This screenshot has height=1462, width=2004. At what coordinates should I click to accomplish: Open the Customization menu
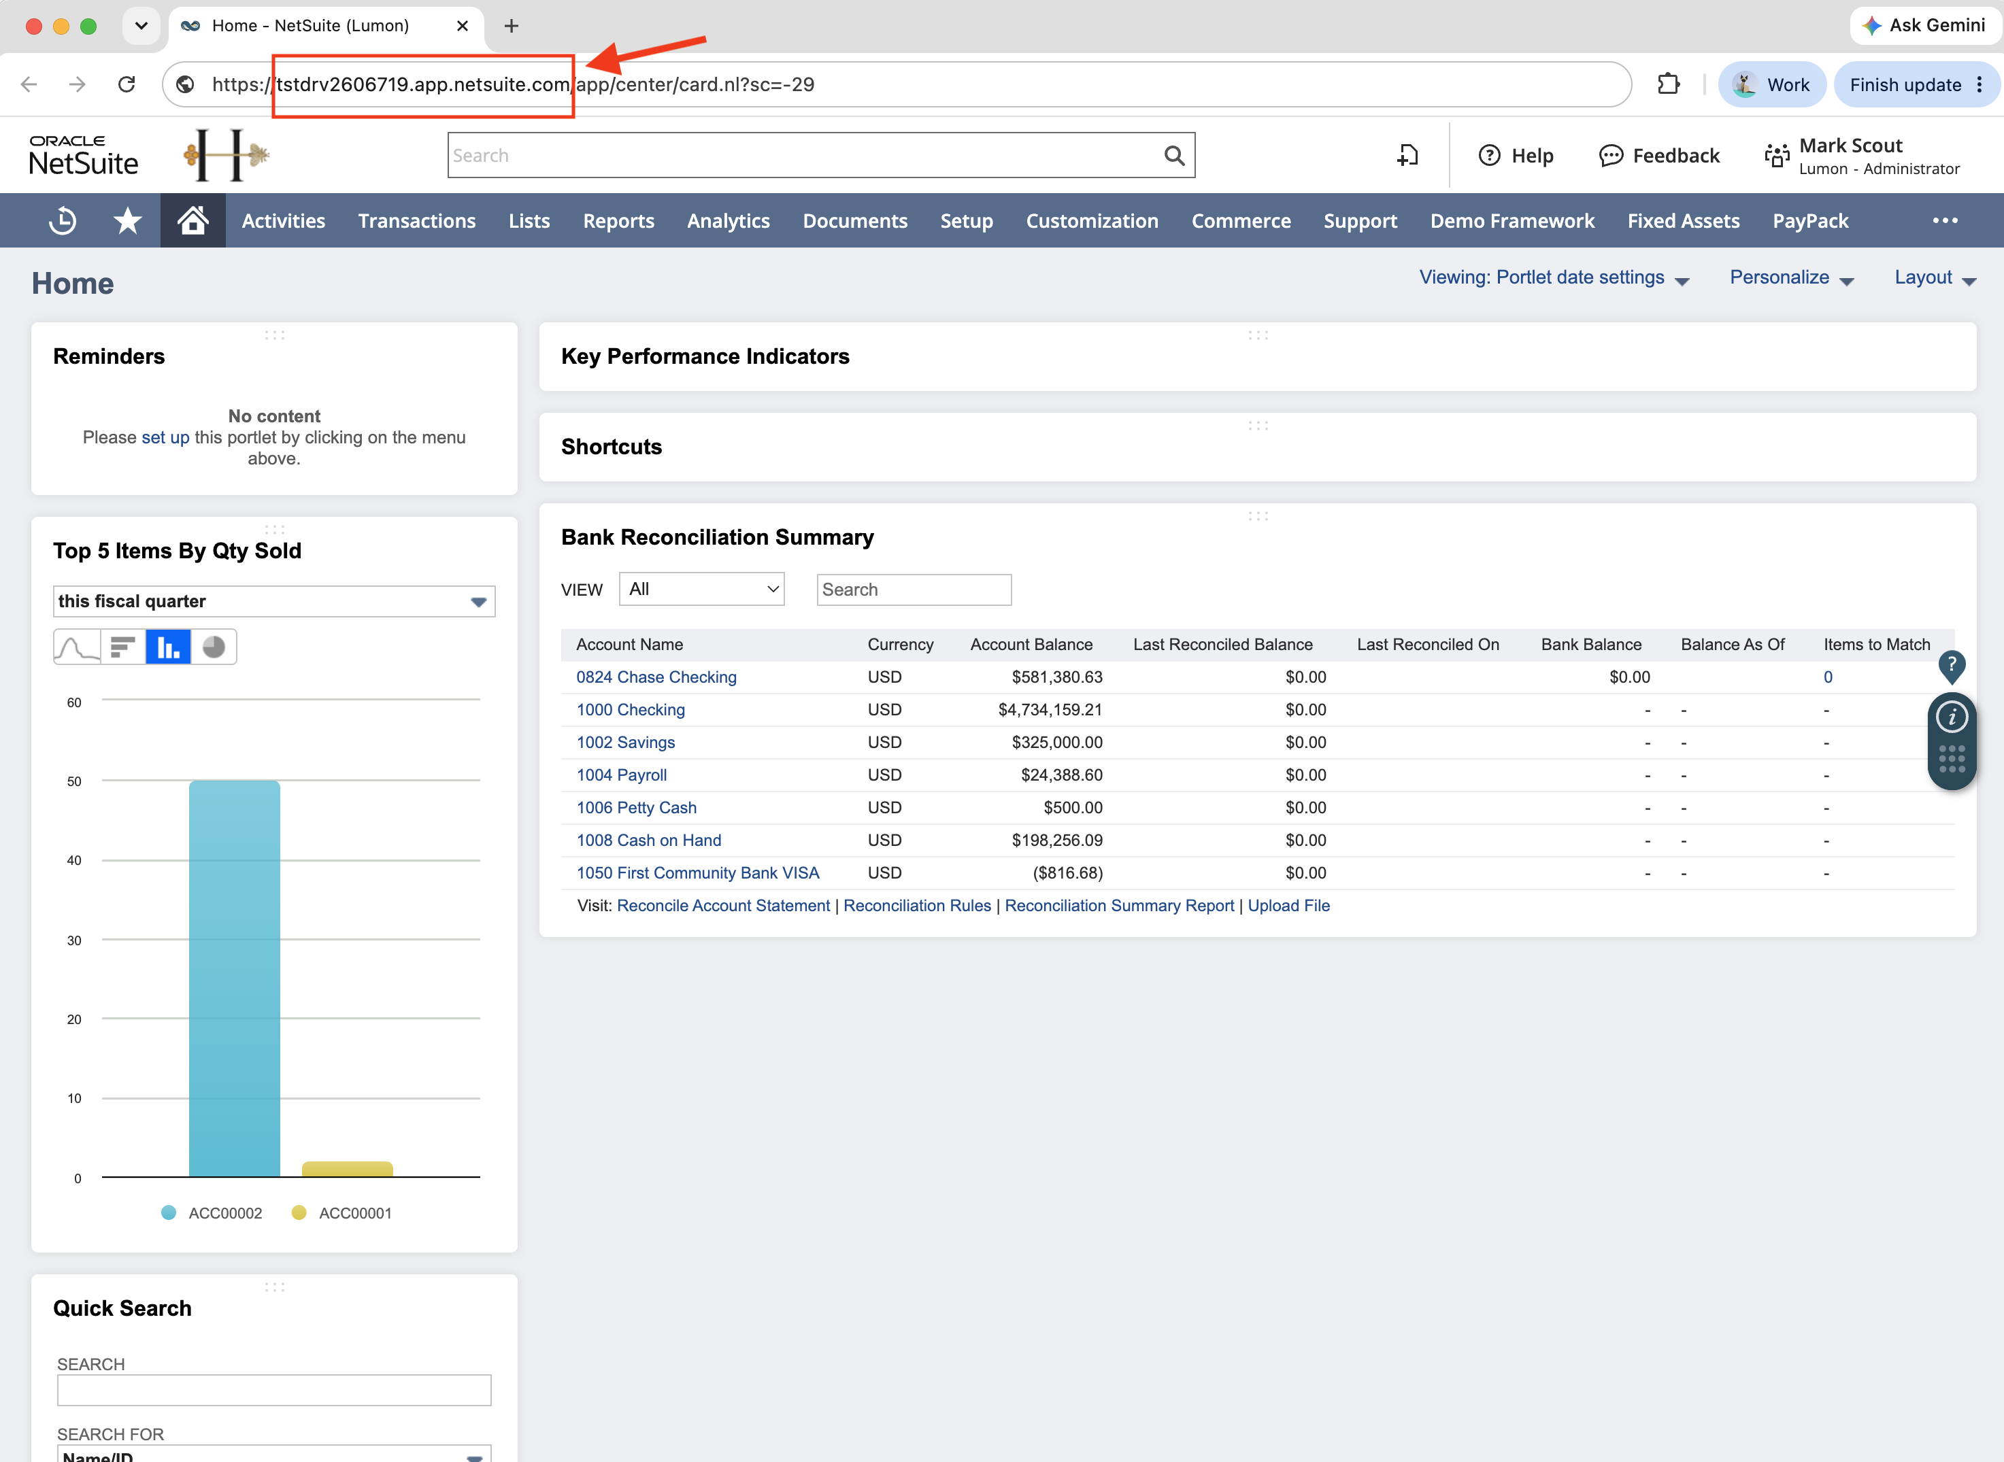pyautogui.click(x=1092, y=220)
